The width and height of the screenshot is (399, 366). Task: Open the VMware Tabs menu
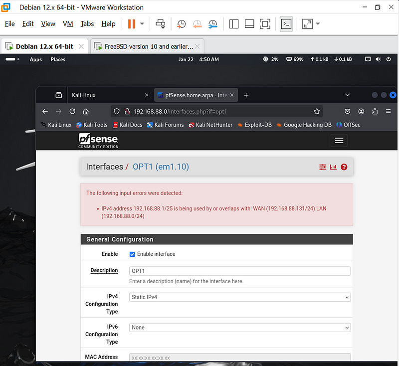point(87,23)
